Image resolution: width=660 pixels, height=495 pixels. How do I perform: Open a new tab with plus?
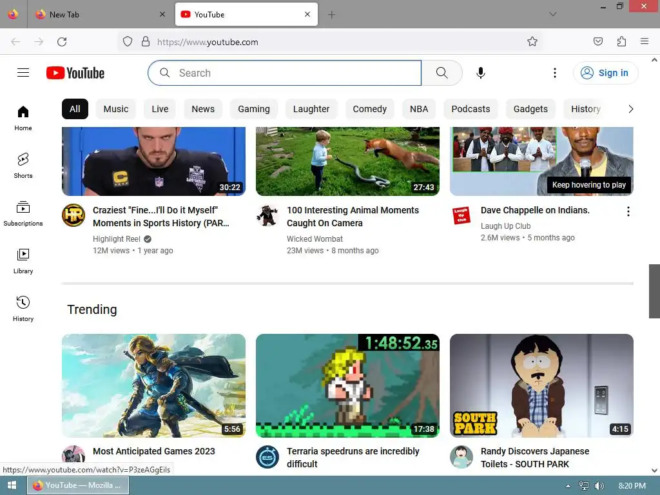coord(332,15)
